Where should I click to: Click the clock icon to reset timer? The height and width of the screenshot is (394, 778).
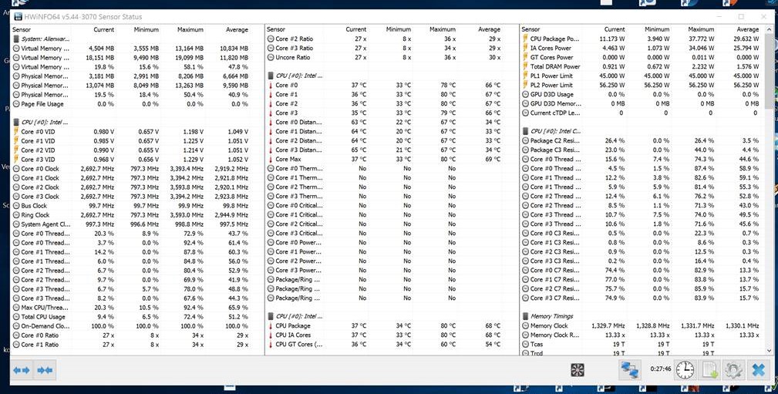point(684,371)
